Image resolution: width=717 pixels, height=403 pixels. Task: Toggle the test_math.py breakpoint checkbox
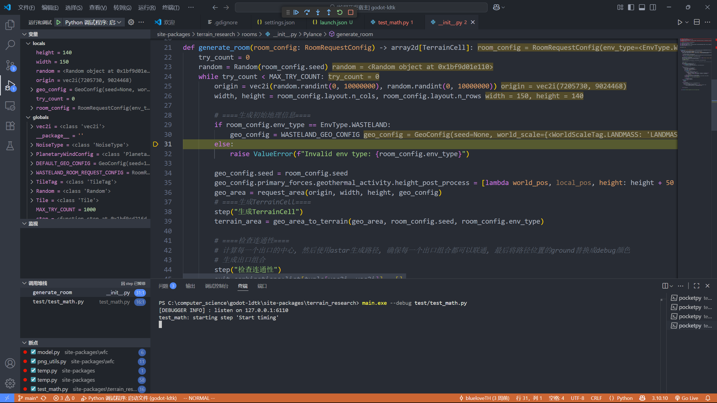[x=33, y=389]
